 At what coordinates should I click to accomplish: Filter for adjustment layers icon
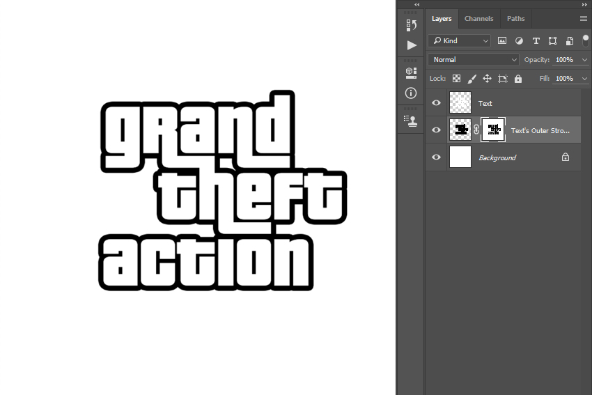[519, 41]
